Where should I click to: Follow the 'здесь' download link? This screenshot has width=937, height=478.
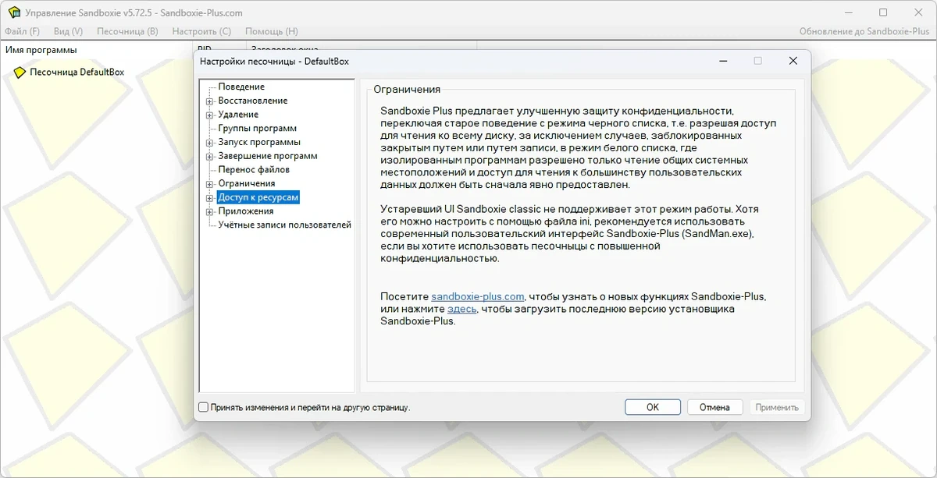[461, 309]
